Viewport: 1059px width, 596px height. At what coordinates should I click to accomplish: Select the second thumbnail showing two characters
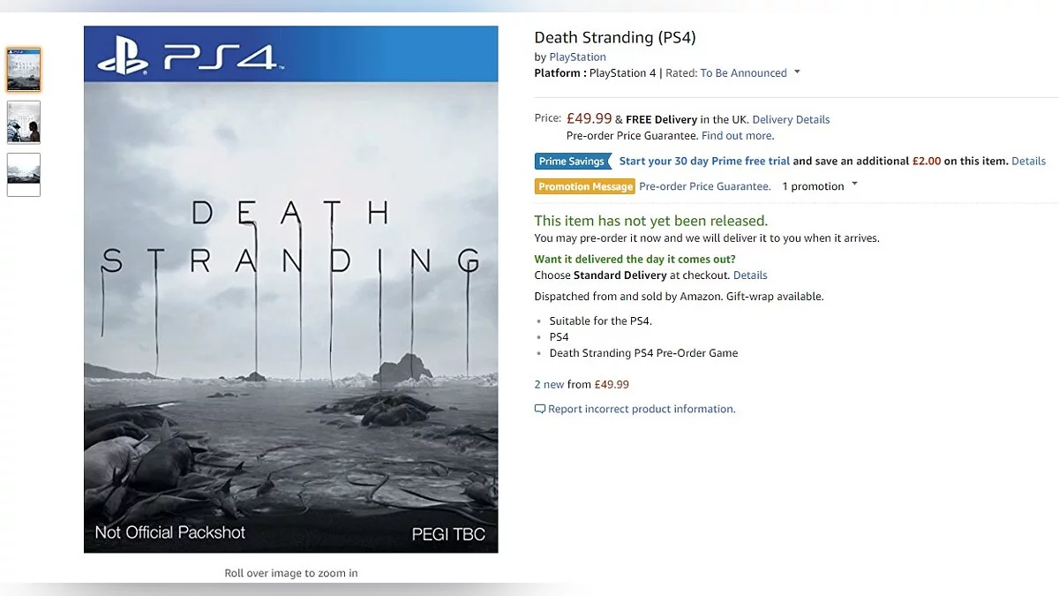pos(24,123)
